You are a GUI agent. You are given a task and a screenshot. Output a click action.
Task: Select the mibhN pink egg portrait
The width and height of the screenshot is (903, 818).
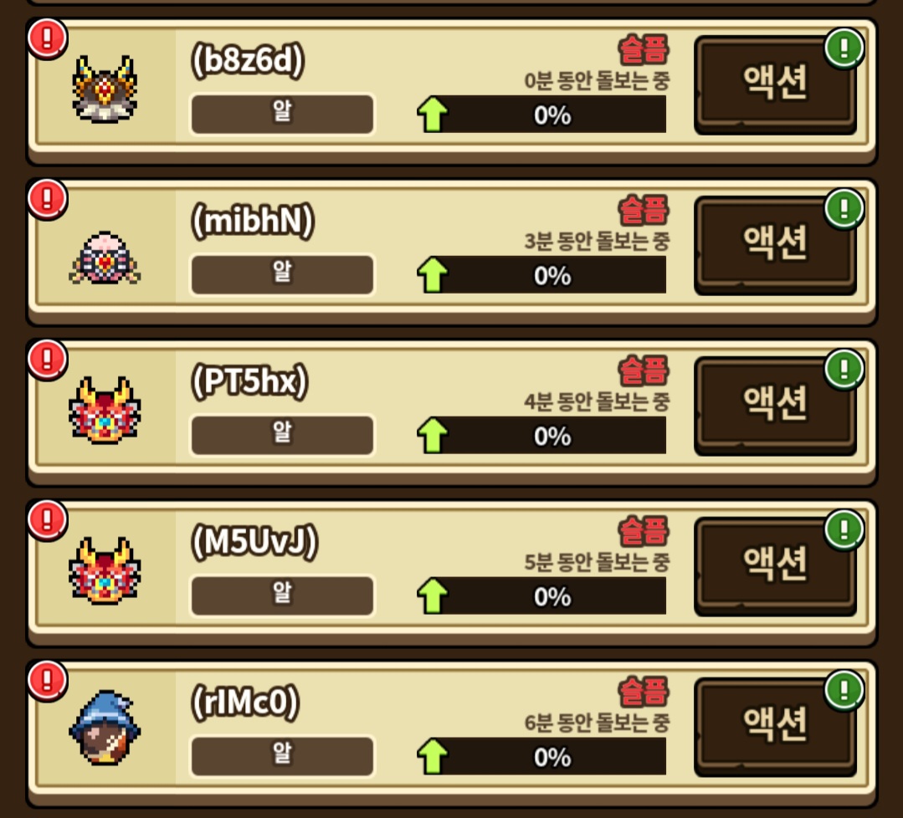(x=105, y=258)
